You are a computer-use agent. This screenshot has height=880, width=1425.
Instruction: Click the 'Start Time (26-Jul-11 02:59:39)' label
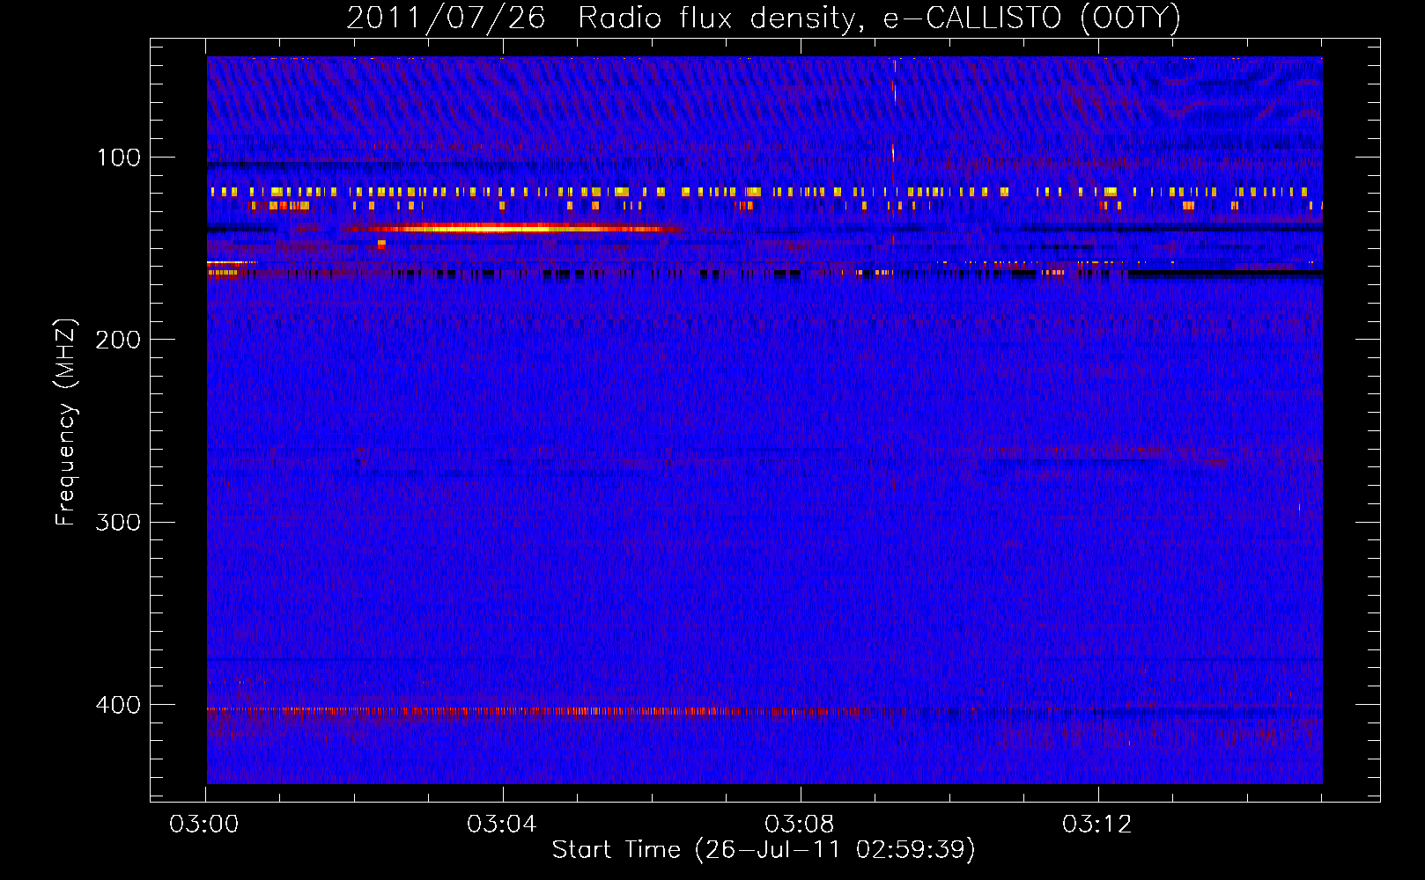coord(764,850)
